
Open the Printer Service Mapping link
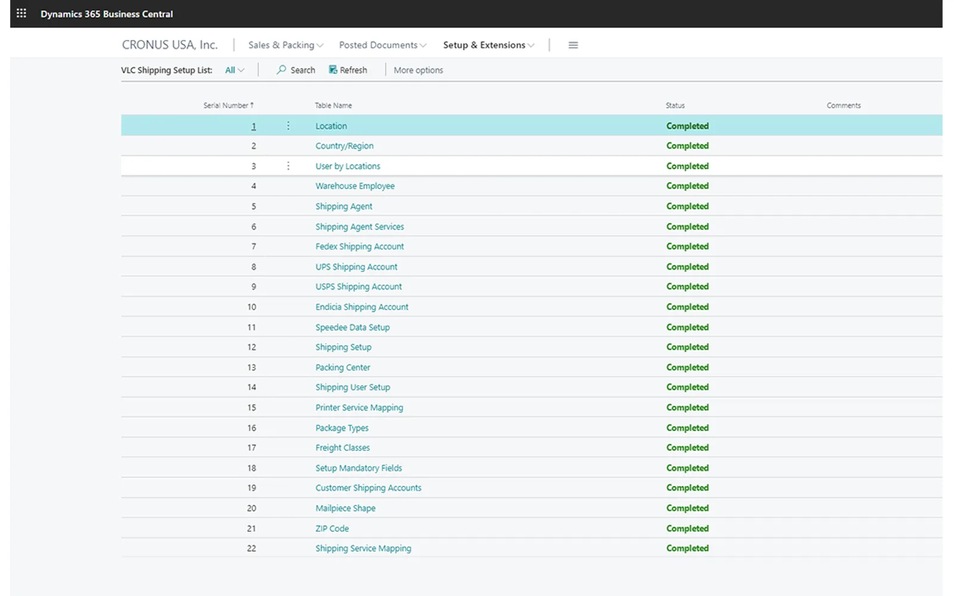pyautogui.click(x=360, y=408)
